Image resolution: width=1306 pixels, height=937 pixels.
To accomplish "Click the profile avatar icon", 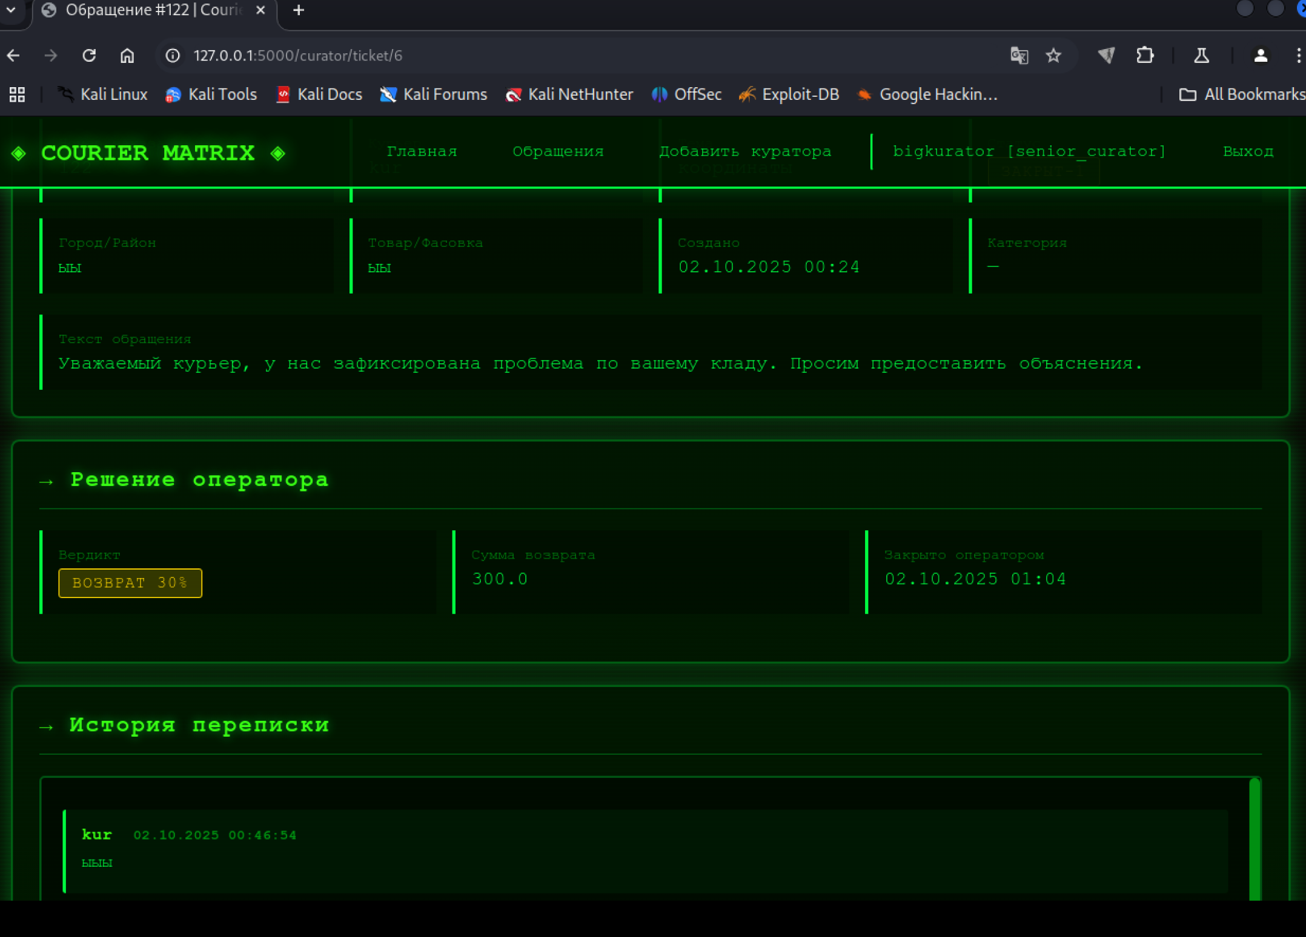I will (1261, 56).
